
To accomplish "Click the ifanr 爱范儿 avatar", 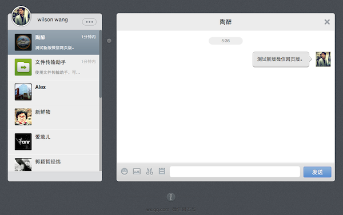I will tap(23, 142).
